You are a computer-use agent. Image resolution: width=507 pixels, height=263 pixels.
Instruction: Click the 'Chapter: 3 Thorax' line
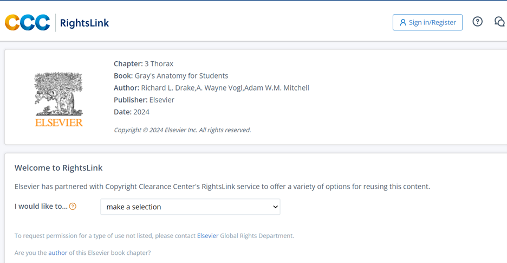tap(144, 64)
